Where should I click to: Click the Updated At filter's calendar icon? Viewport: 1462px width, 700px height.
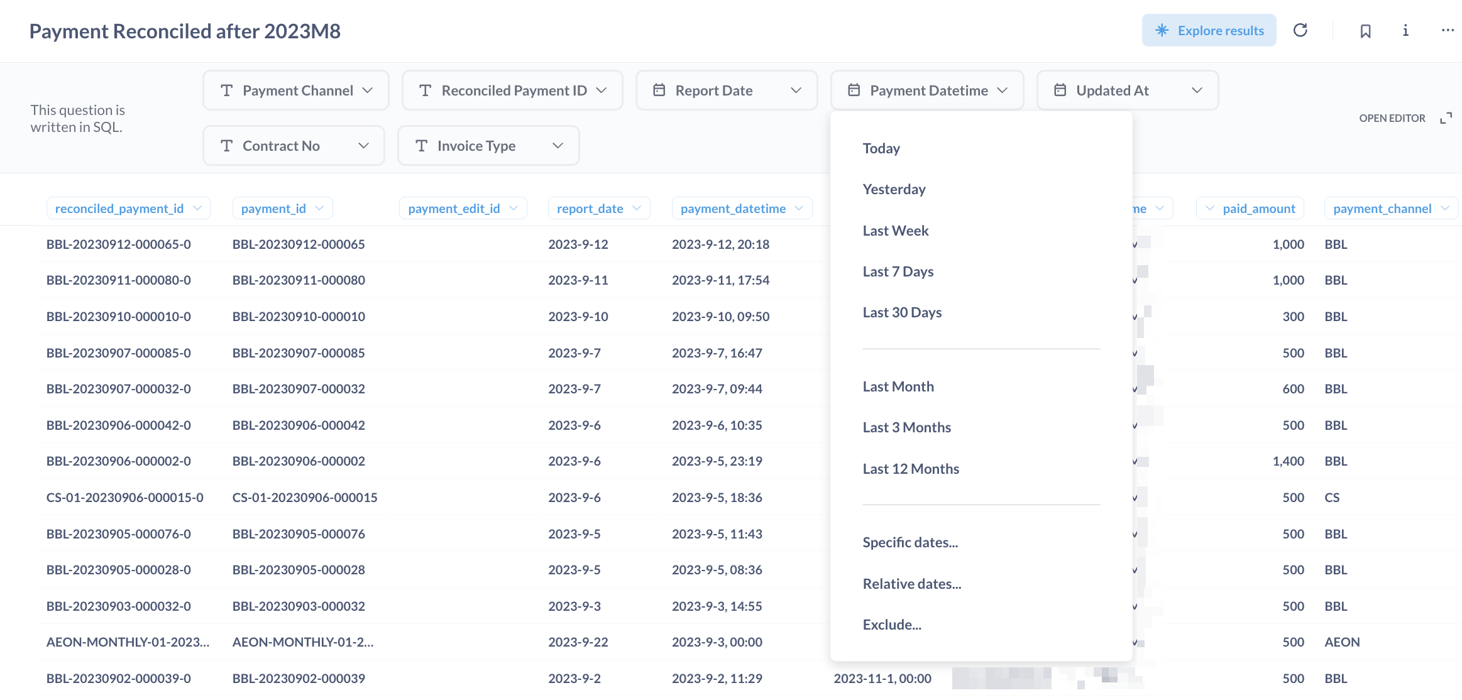pyautogui.click(x=1060, y=90)
